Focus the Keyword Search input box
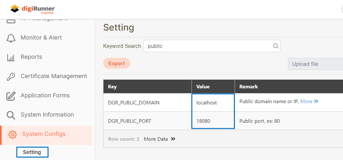The width and height of the screenshot is (343, 160). coord(208,46)
